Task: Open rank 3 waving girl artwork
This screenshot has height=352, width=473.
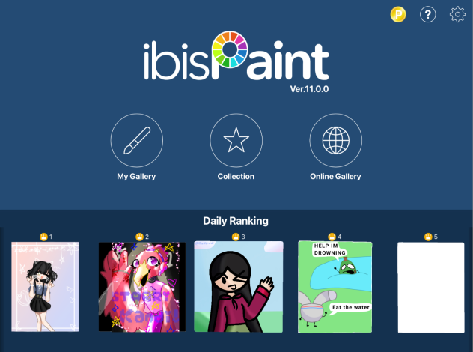Action: coord(238,287)
